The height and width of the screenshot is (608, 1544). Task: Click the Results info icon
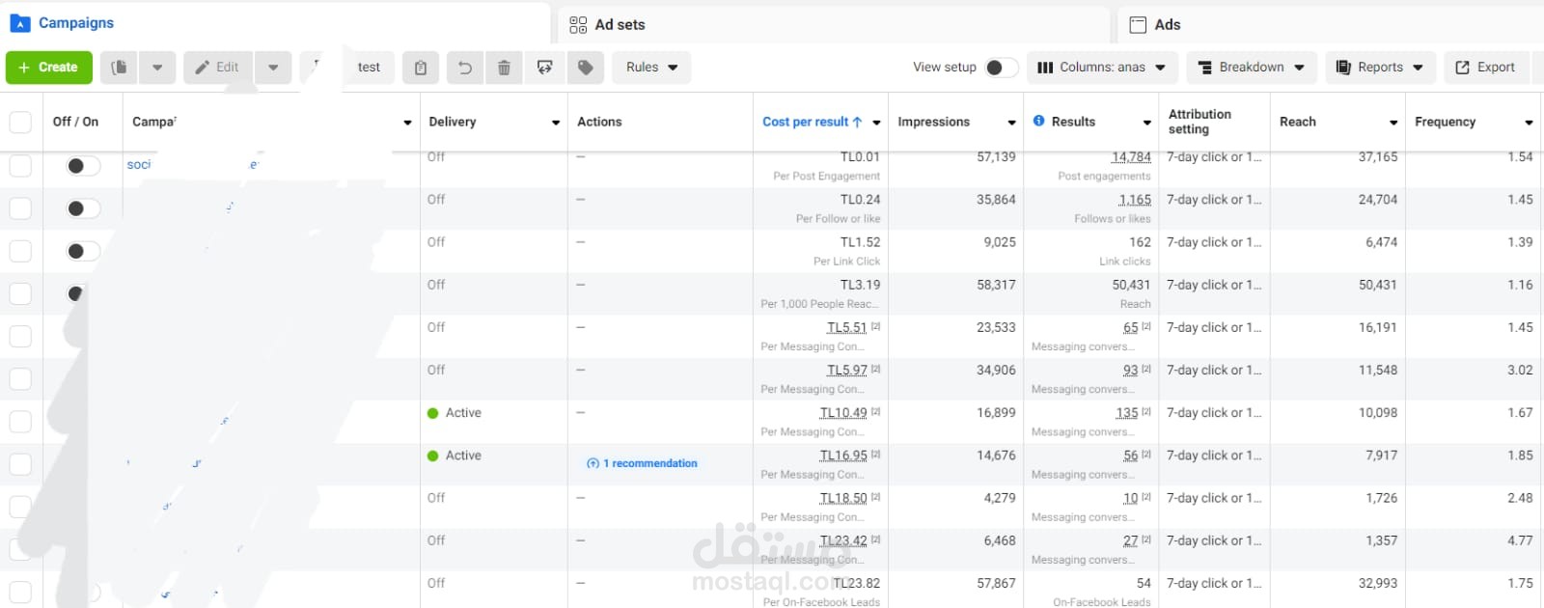pos(1038,121)
